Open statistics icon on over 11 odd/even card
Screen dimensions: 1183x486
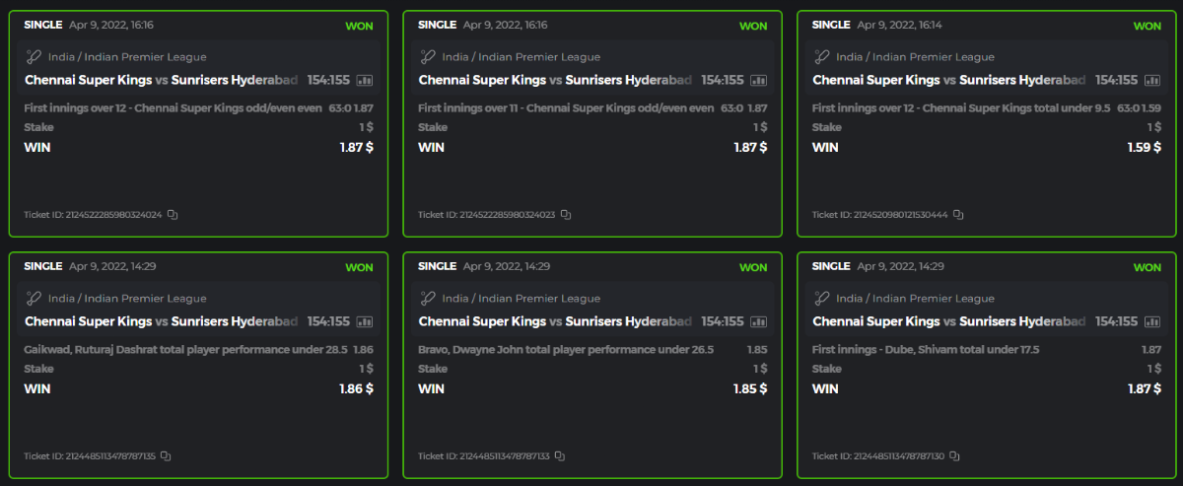coord(759,80)
